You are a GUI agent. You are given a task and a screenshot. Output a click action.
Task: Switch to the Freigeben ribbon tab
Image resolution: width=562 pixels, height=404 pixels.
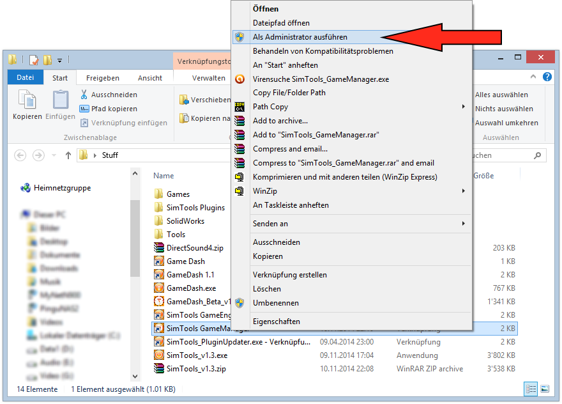pyautogui.click(x=103, y=78)
